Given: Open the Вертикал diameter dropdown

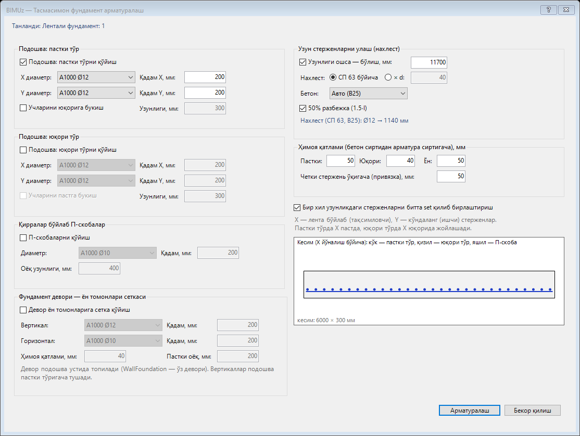Looking at the screenshot, I should 123,325.
